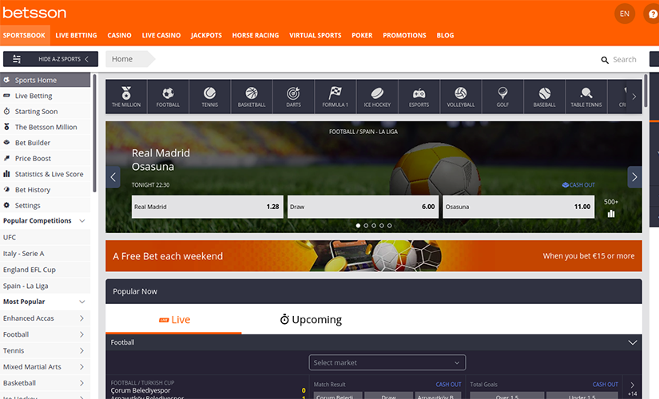The height and width of the screenshot is (399, 659).
Task: Switch to Live Betting in top menu
Action: tap(76, 35)
